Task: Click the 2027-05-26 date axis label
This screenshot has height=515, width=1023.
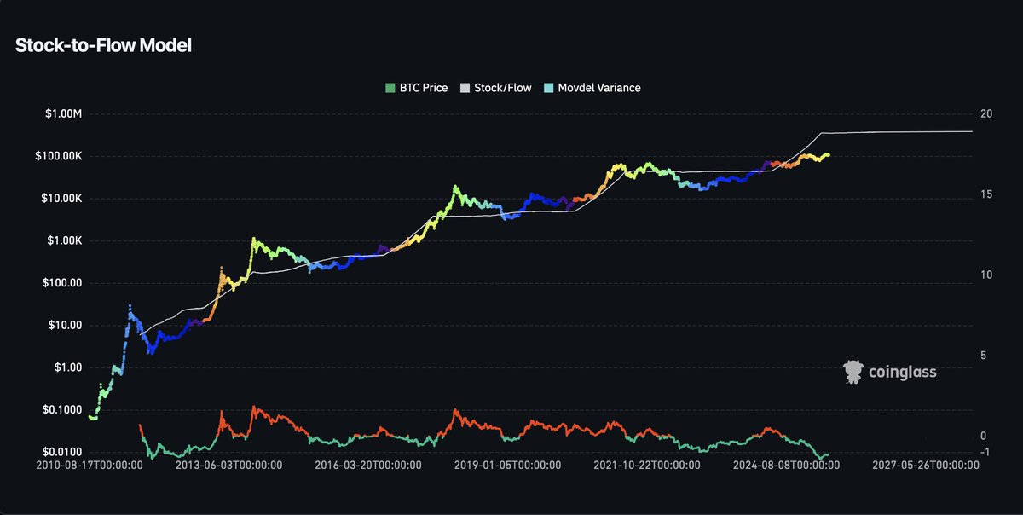Action: tap(925, 466)
